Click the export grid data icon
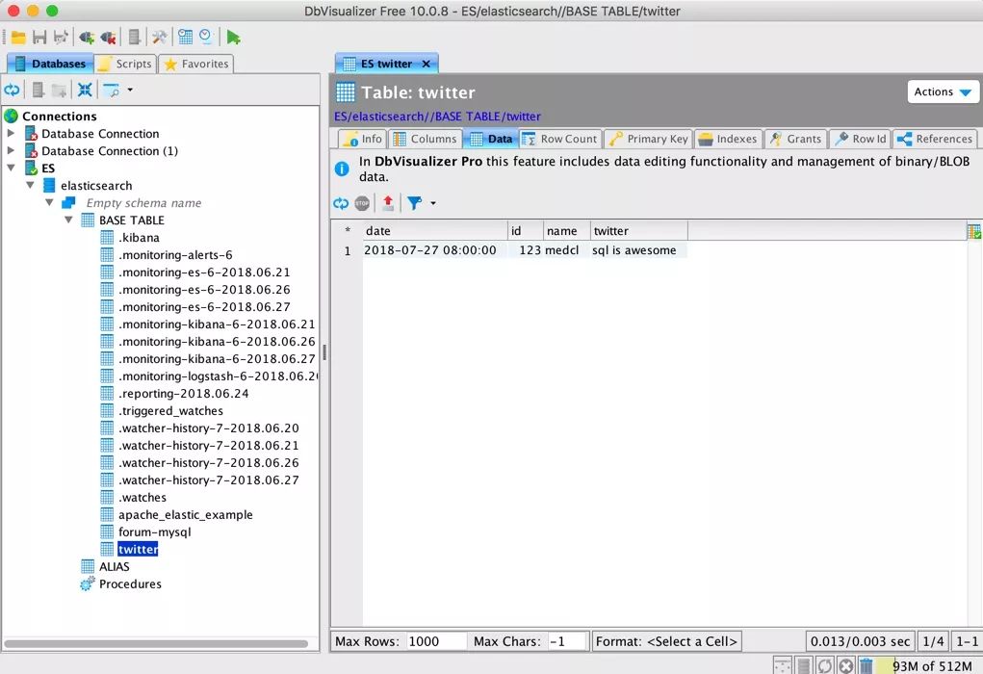Image resolution: width=983 pixels, height=674 pixels. click(x=388, y=203)
